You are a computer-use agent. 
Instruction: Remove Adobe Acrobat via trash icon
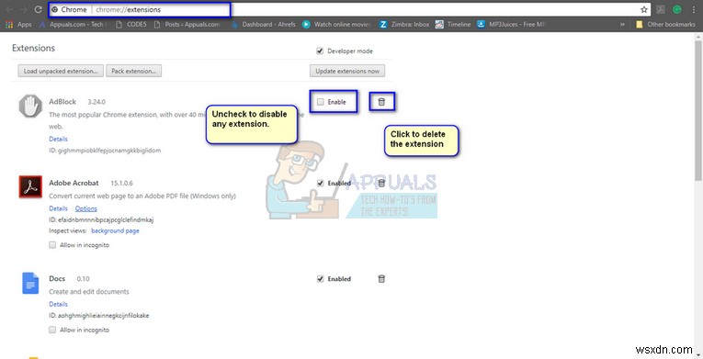click(381, 183)
